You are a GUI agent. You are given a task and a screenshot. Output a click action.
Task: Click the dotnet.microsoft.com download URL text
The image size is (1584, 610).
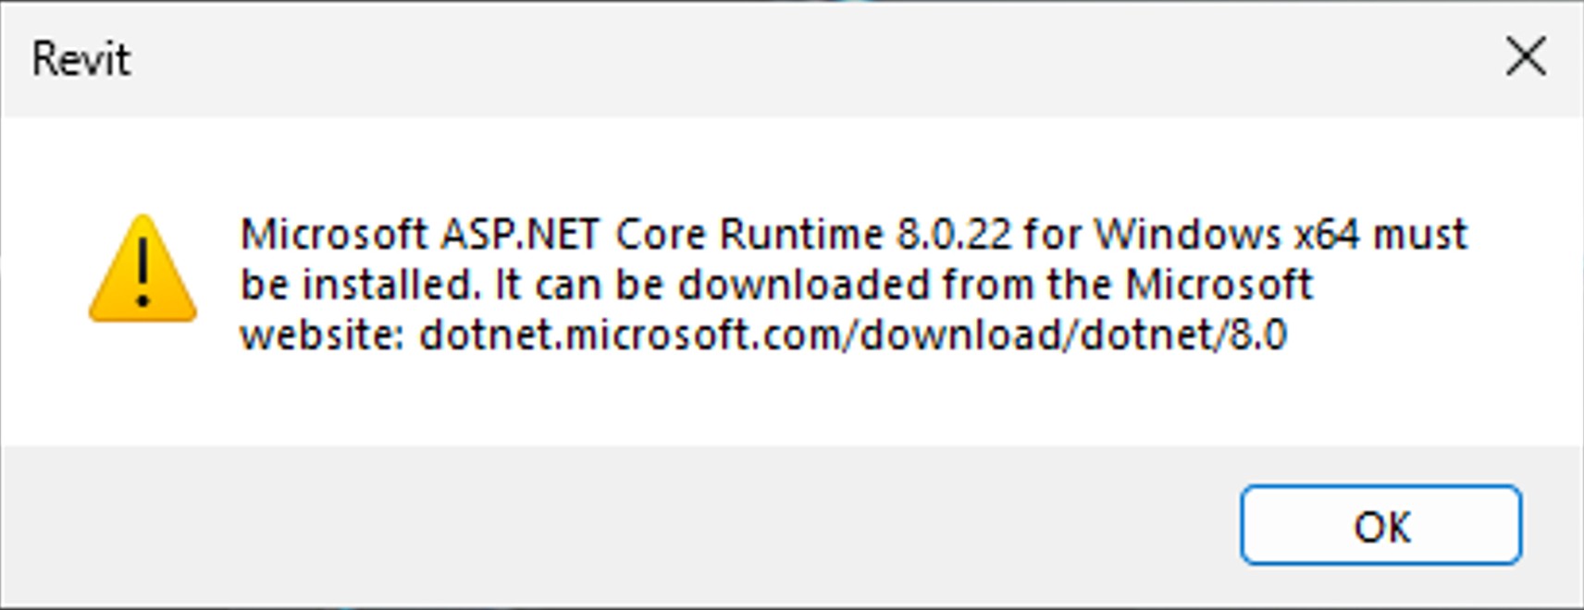[852, 335]
